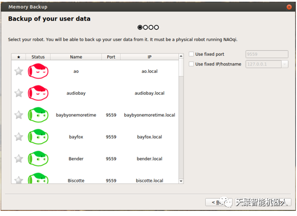Click port 9559 in the bayfox row

(x=111, y=137)
